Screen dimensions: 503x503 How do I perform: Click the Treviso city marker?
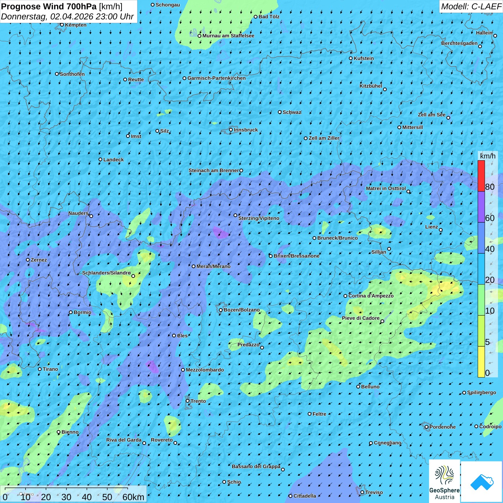(362, 492)
